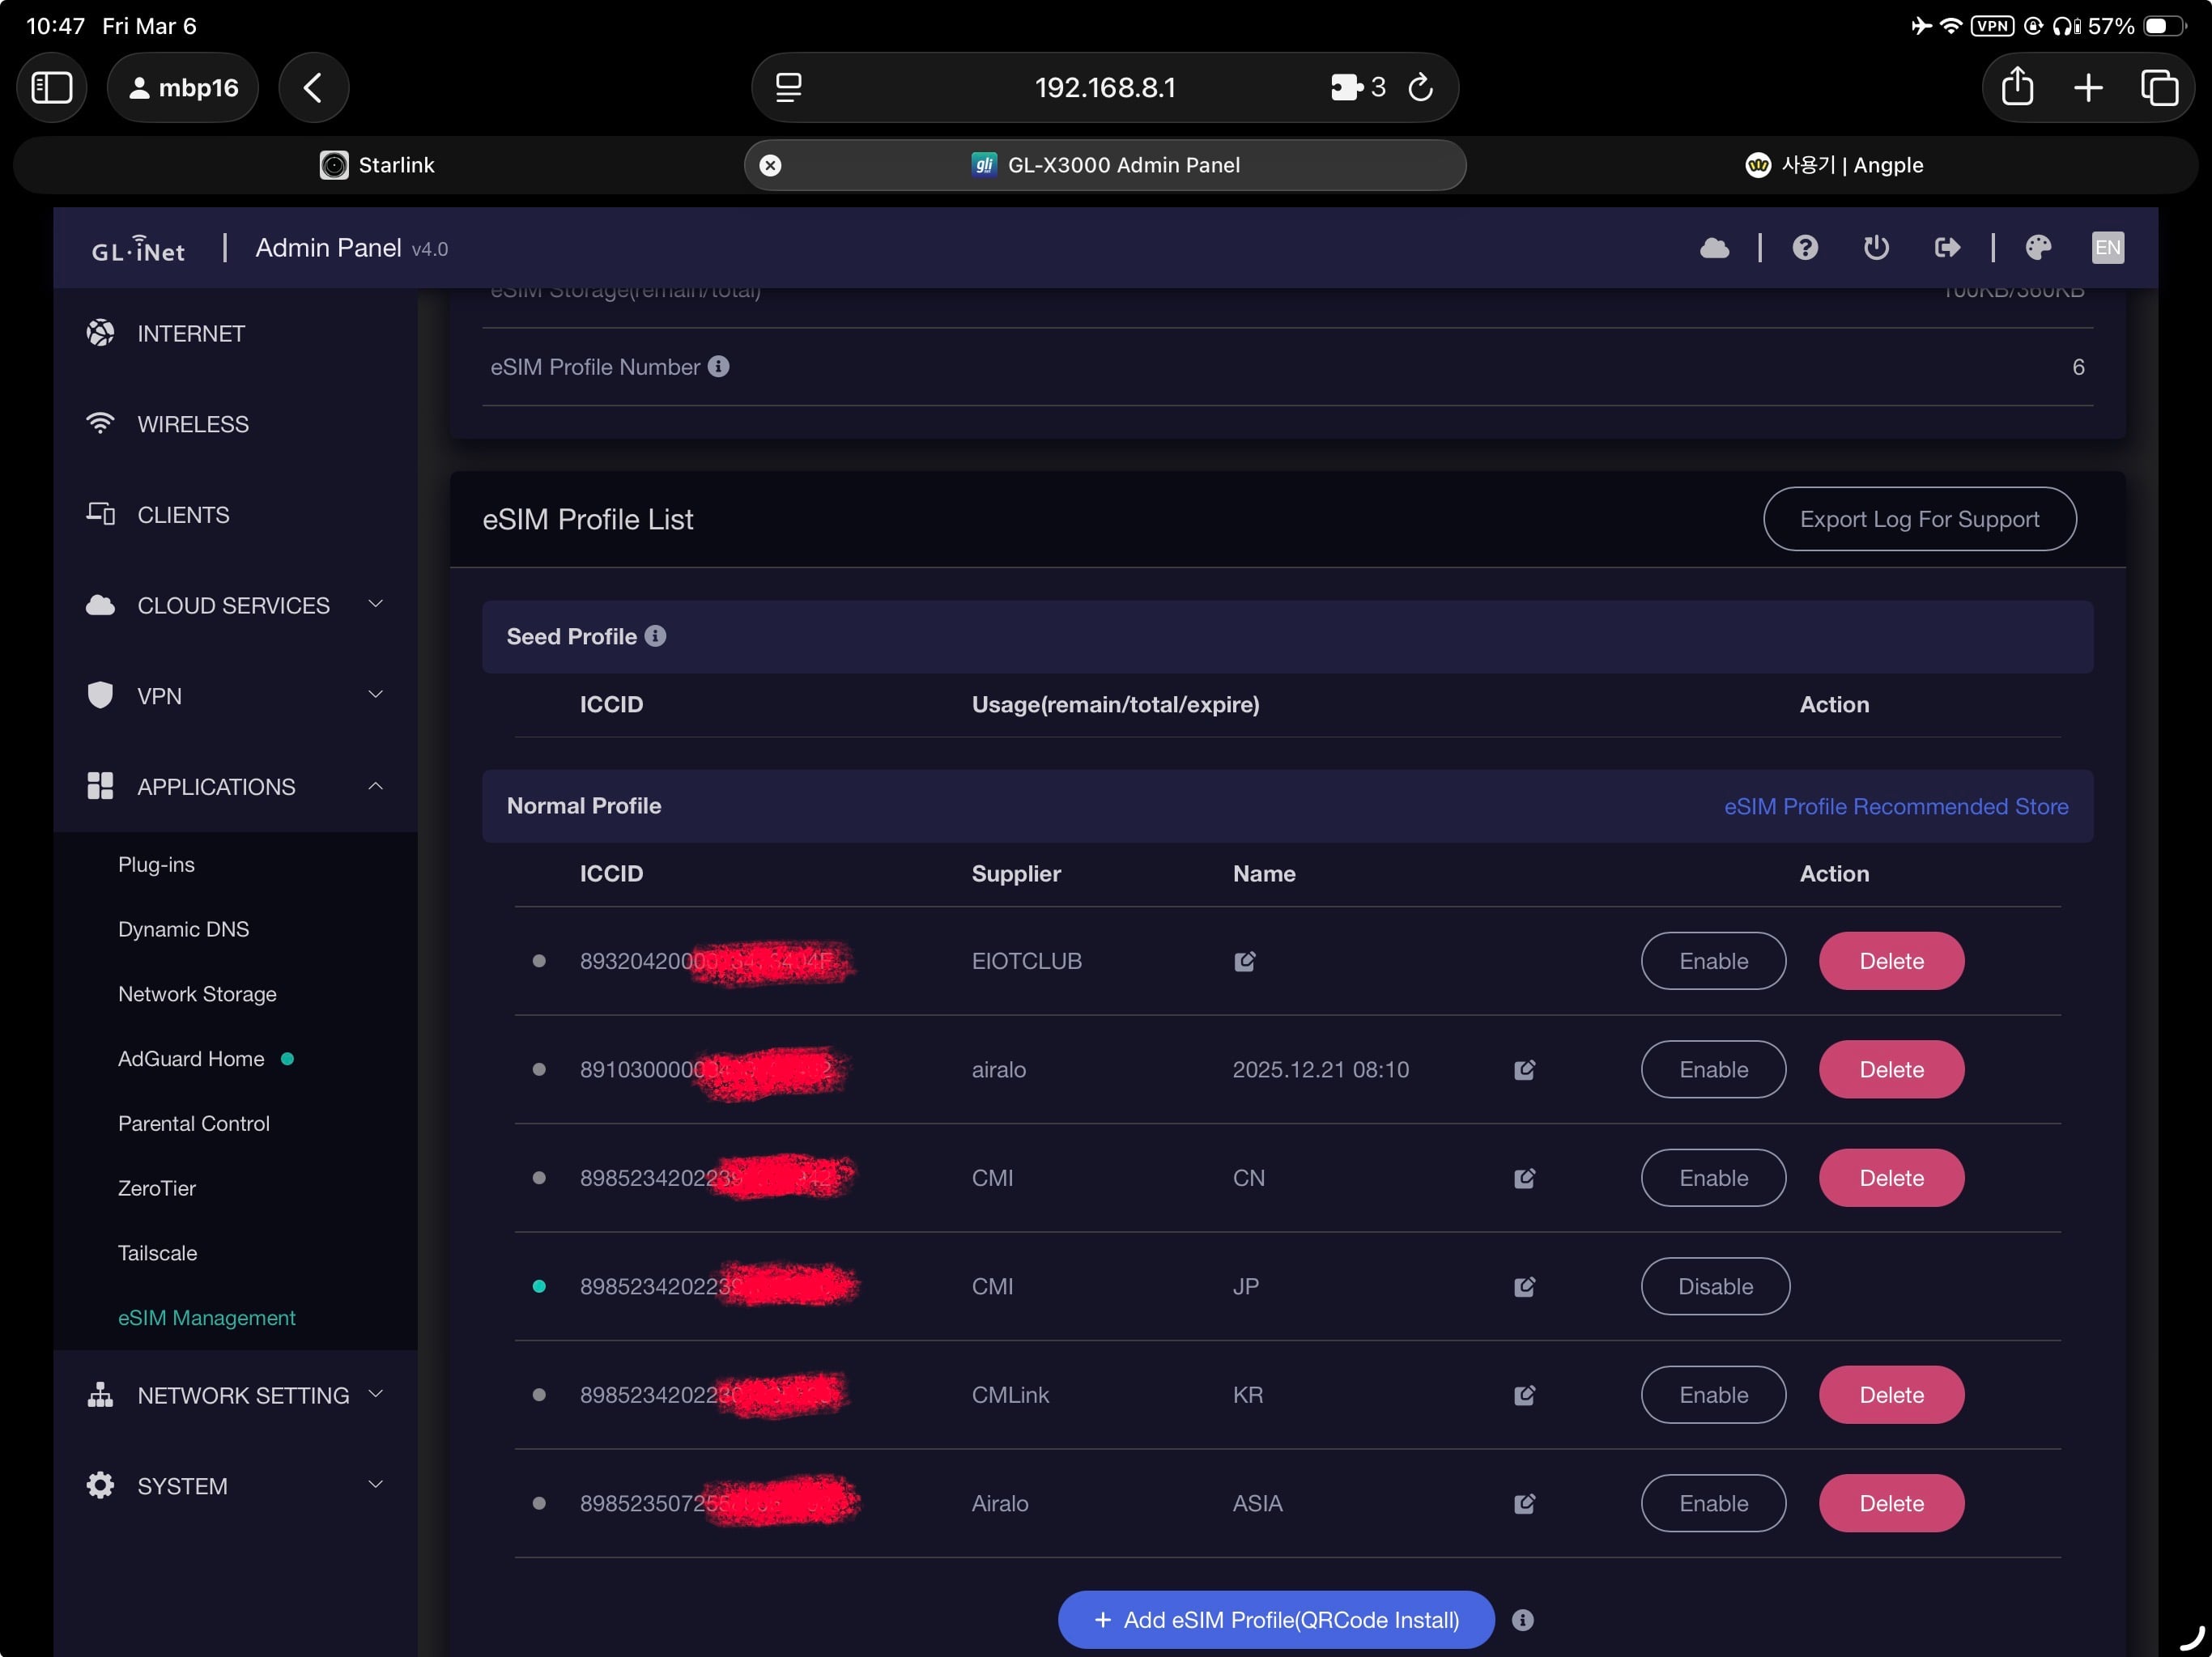Enable the Airalo ASIA profile
Viewport: 2212px width, 1657px height.
coord(1713,1504)
